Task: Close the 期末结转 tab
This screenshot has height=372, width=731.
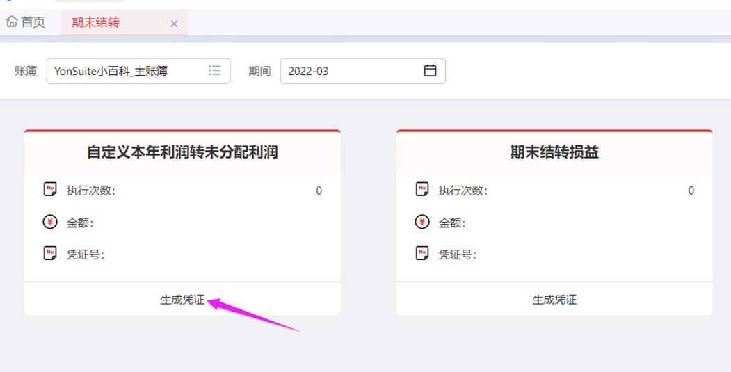Action: [x=174, y=24]
